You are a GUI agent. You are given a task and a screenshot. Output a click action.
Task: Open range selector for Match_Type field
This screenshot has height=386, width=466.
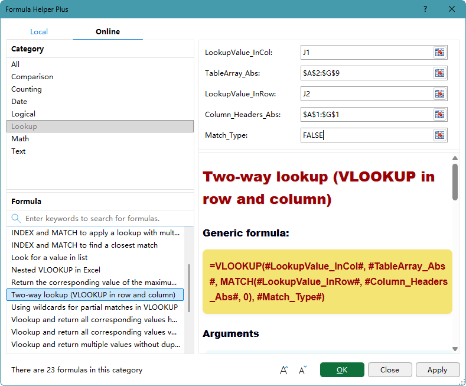coord(439,135)
